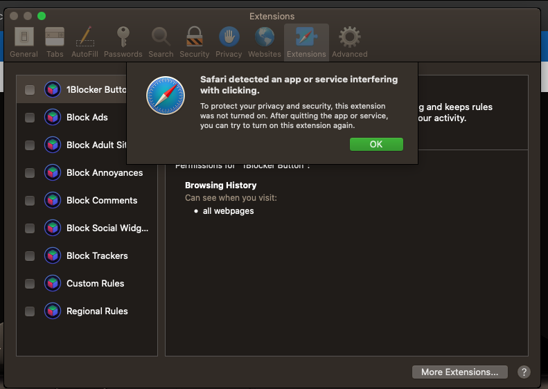Click the green zoom window button
Viewport: 548px width, 389px height.
[x=42, y=16]
